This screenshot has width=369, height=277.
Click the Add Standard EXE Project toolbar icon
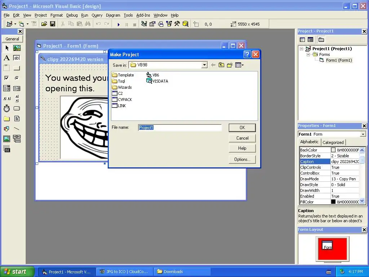click(9, 24)
